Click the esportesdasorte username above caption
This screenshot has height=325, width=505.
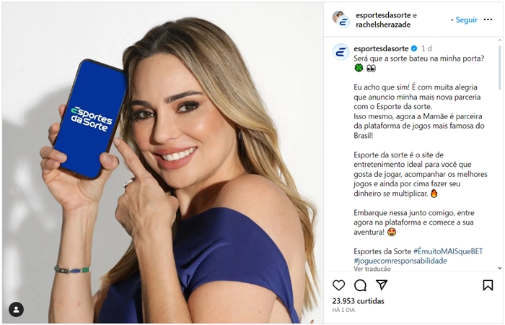point(381,48)
